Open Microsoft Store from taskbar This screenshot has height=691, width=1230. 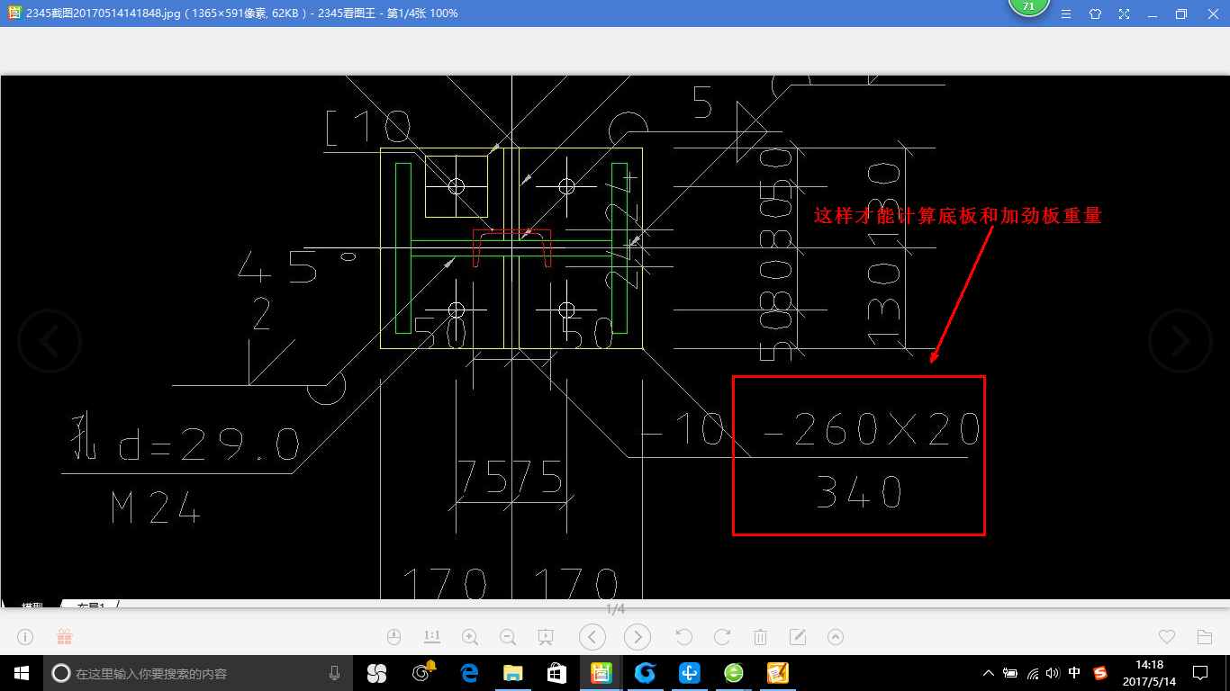556,673
